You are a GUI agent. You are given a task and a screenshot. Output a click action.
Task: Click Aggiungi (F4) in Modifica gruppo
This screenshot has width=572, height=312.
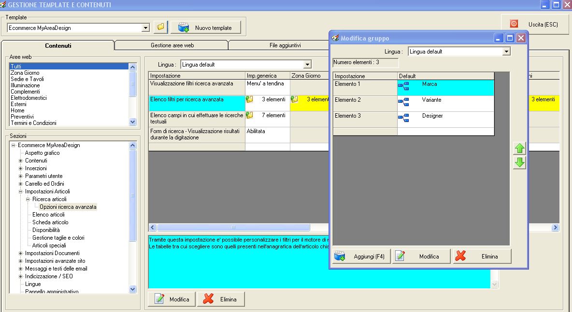361,256
